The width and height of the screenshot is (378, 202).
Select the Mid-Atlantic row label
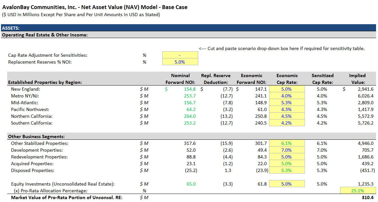24,102
